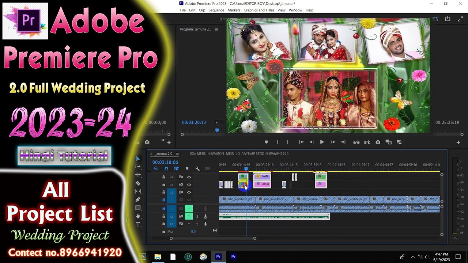Open the File menu
The height and width of the screenshot is (263, 468).
coord(183,10)
